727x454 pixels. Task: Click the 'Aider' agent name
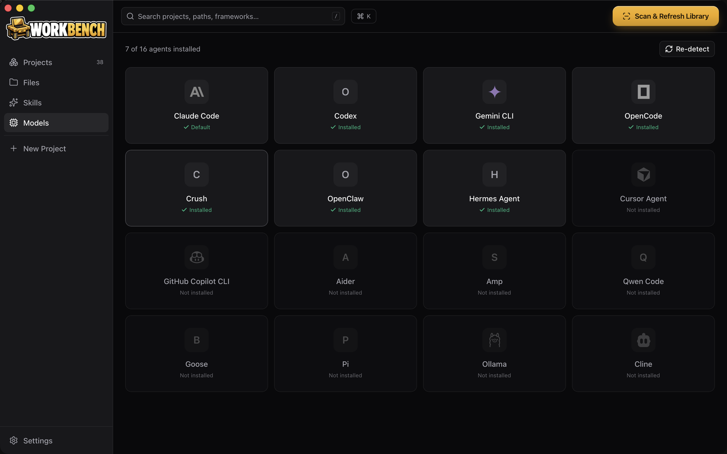[x=345, y=281]
